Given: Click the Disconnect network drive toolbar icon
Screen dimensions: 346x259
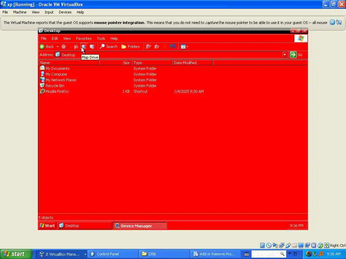Looking at the screenshot, I should pos(92,47).
